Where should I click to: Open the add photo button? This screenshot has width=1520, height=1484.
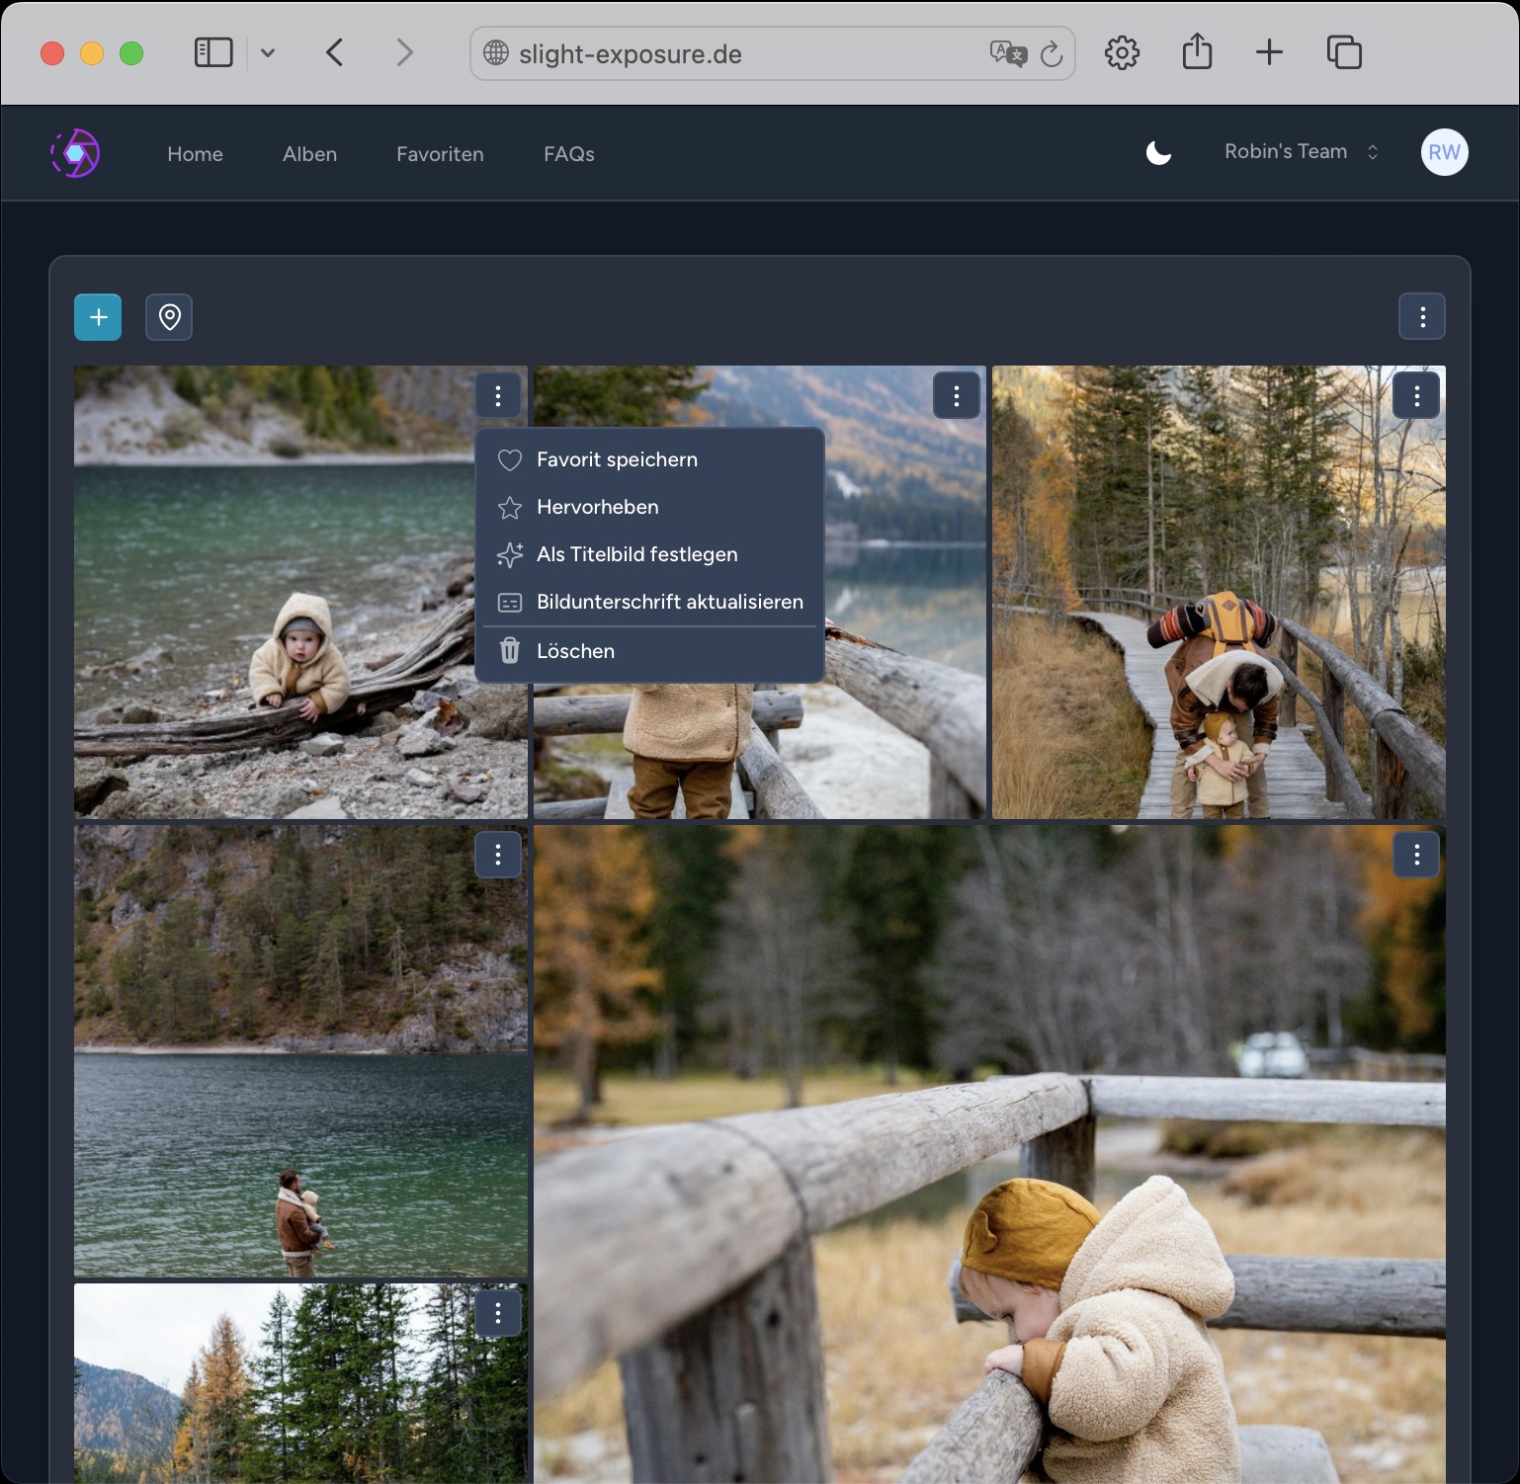coord(97,316)
